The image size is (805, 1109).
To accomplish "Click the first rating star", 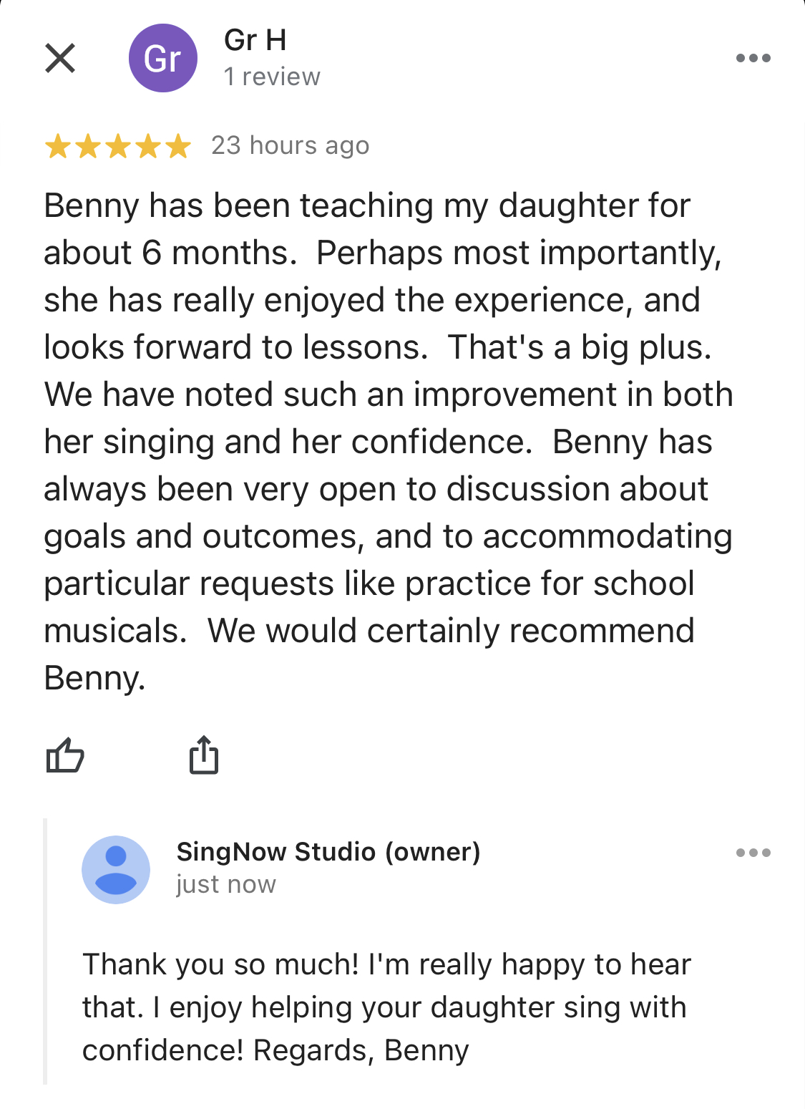I will click(57, 147).
